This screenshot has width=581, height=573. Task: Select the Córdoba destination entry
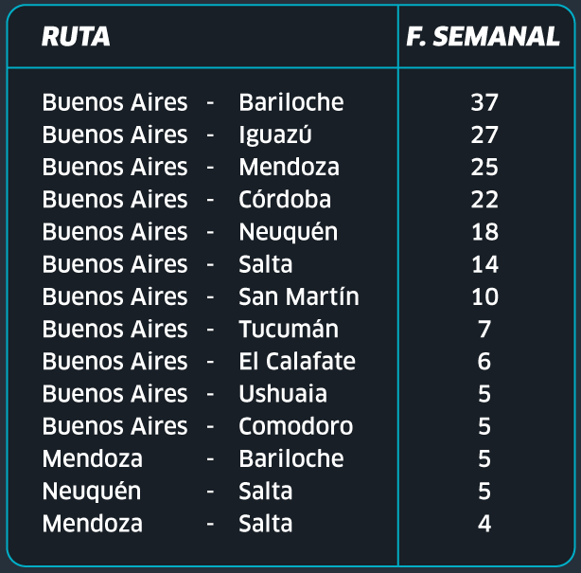click(x=285, y=199)
